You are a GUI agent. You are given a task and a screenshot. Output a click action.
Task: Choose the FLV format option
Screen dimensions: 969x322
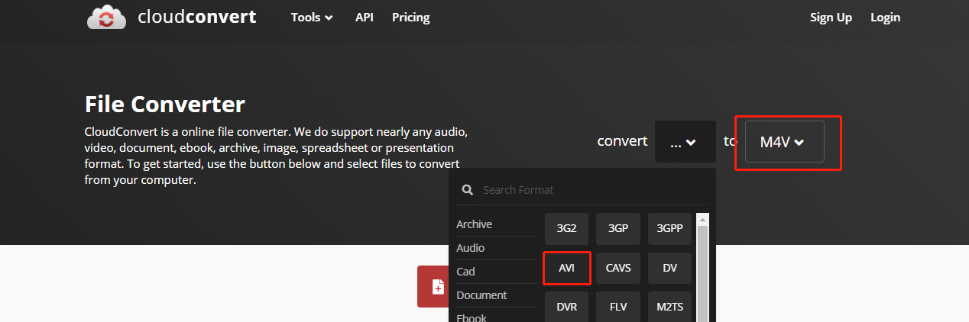click(x=617, y=308)
